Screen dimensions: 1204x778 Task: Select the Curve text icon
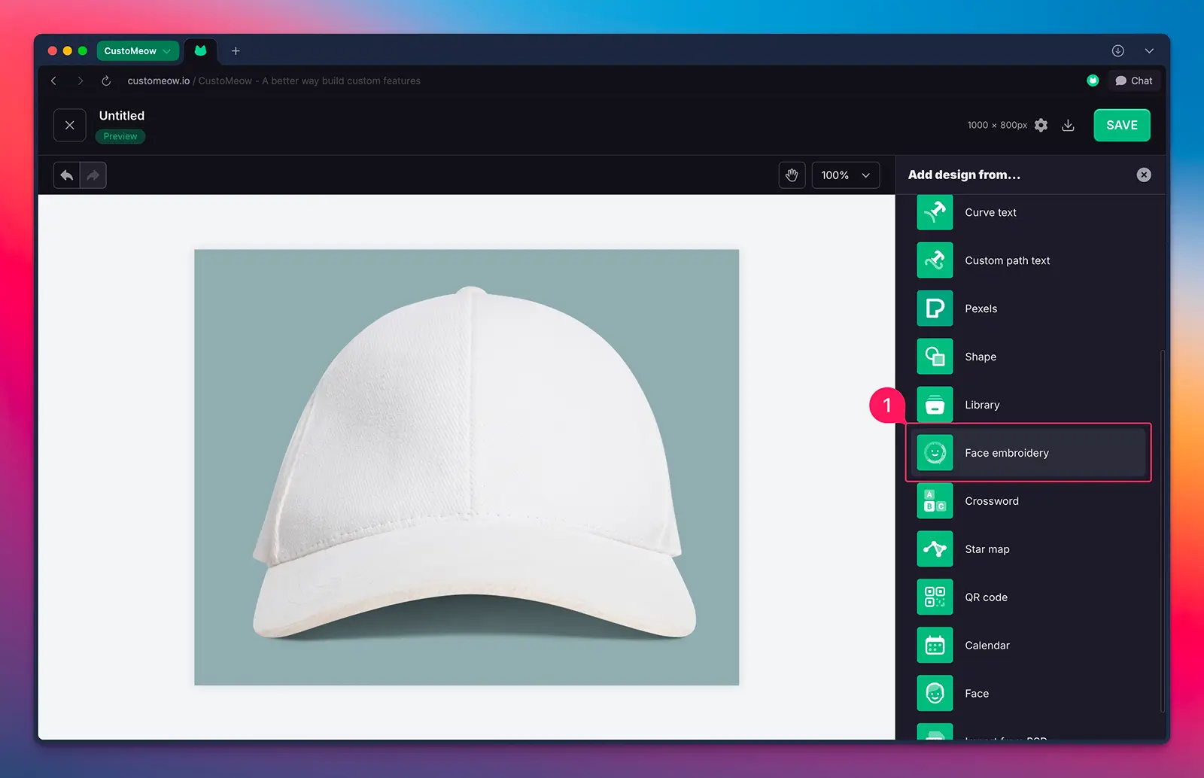935,212
